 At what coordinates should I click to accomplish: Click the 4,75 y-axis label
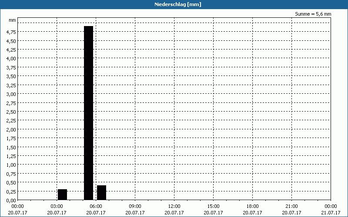coord(11,32)
